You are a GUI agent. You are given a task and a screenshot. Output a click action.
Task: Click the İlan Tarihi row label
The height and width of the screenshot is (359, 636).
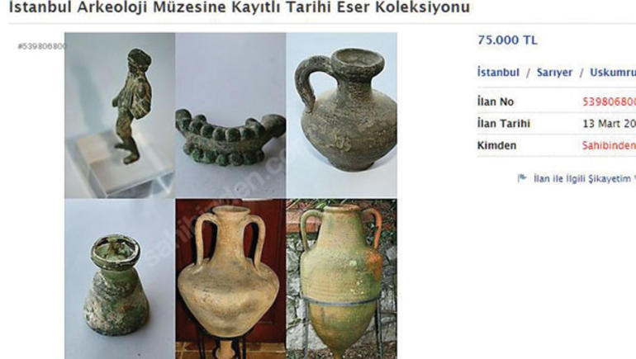[x=503, y=124]
